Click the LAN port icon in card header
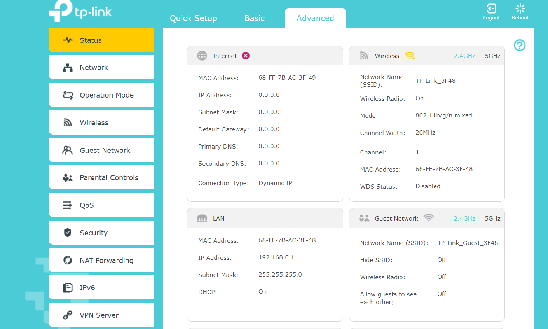Image resolution: width=548 pixels, height=329 pixels. point(202,218)
